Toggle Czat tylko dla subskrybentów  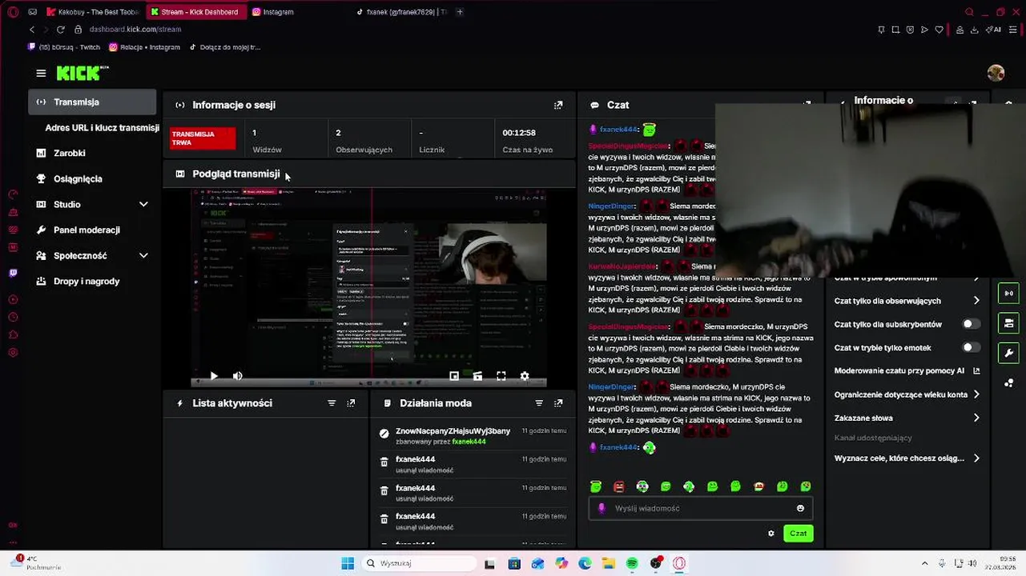pos(971,324)
